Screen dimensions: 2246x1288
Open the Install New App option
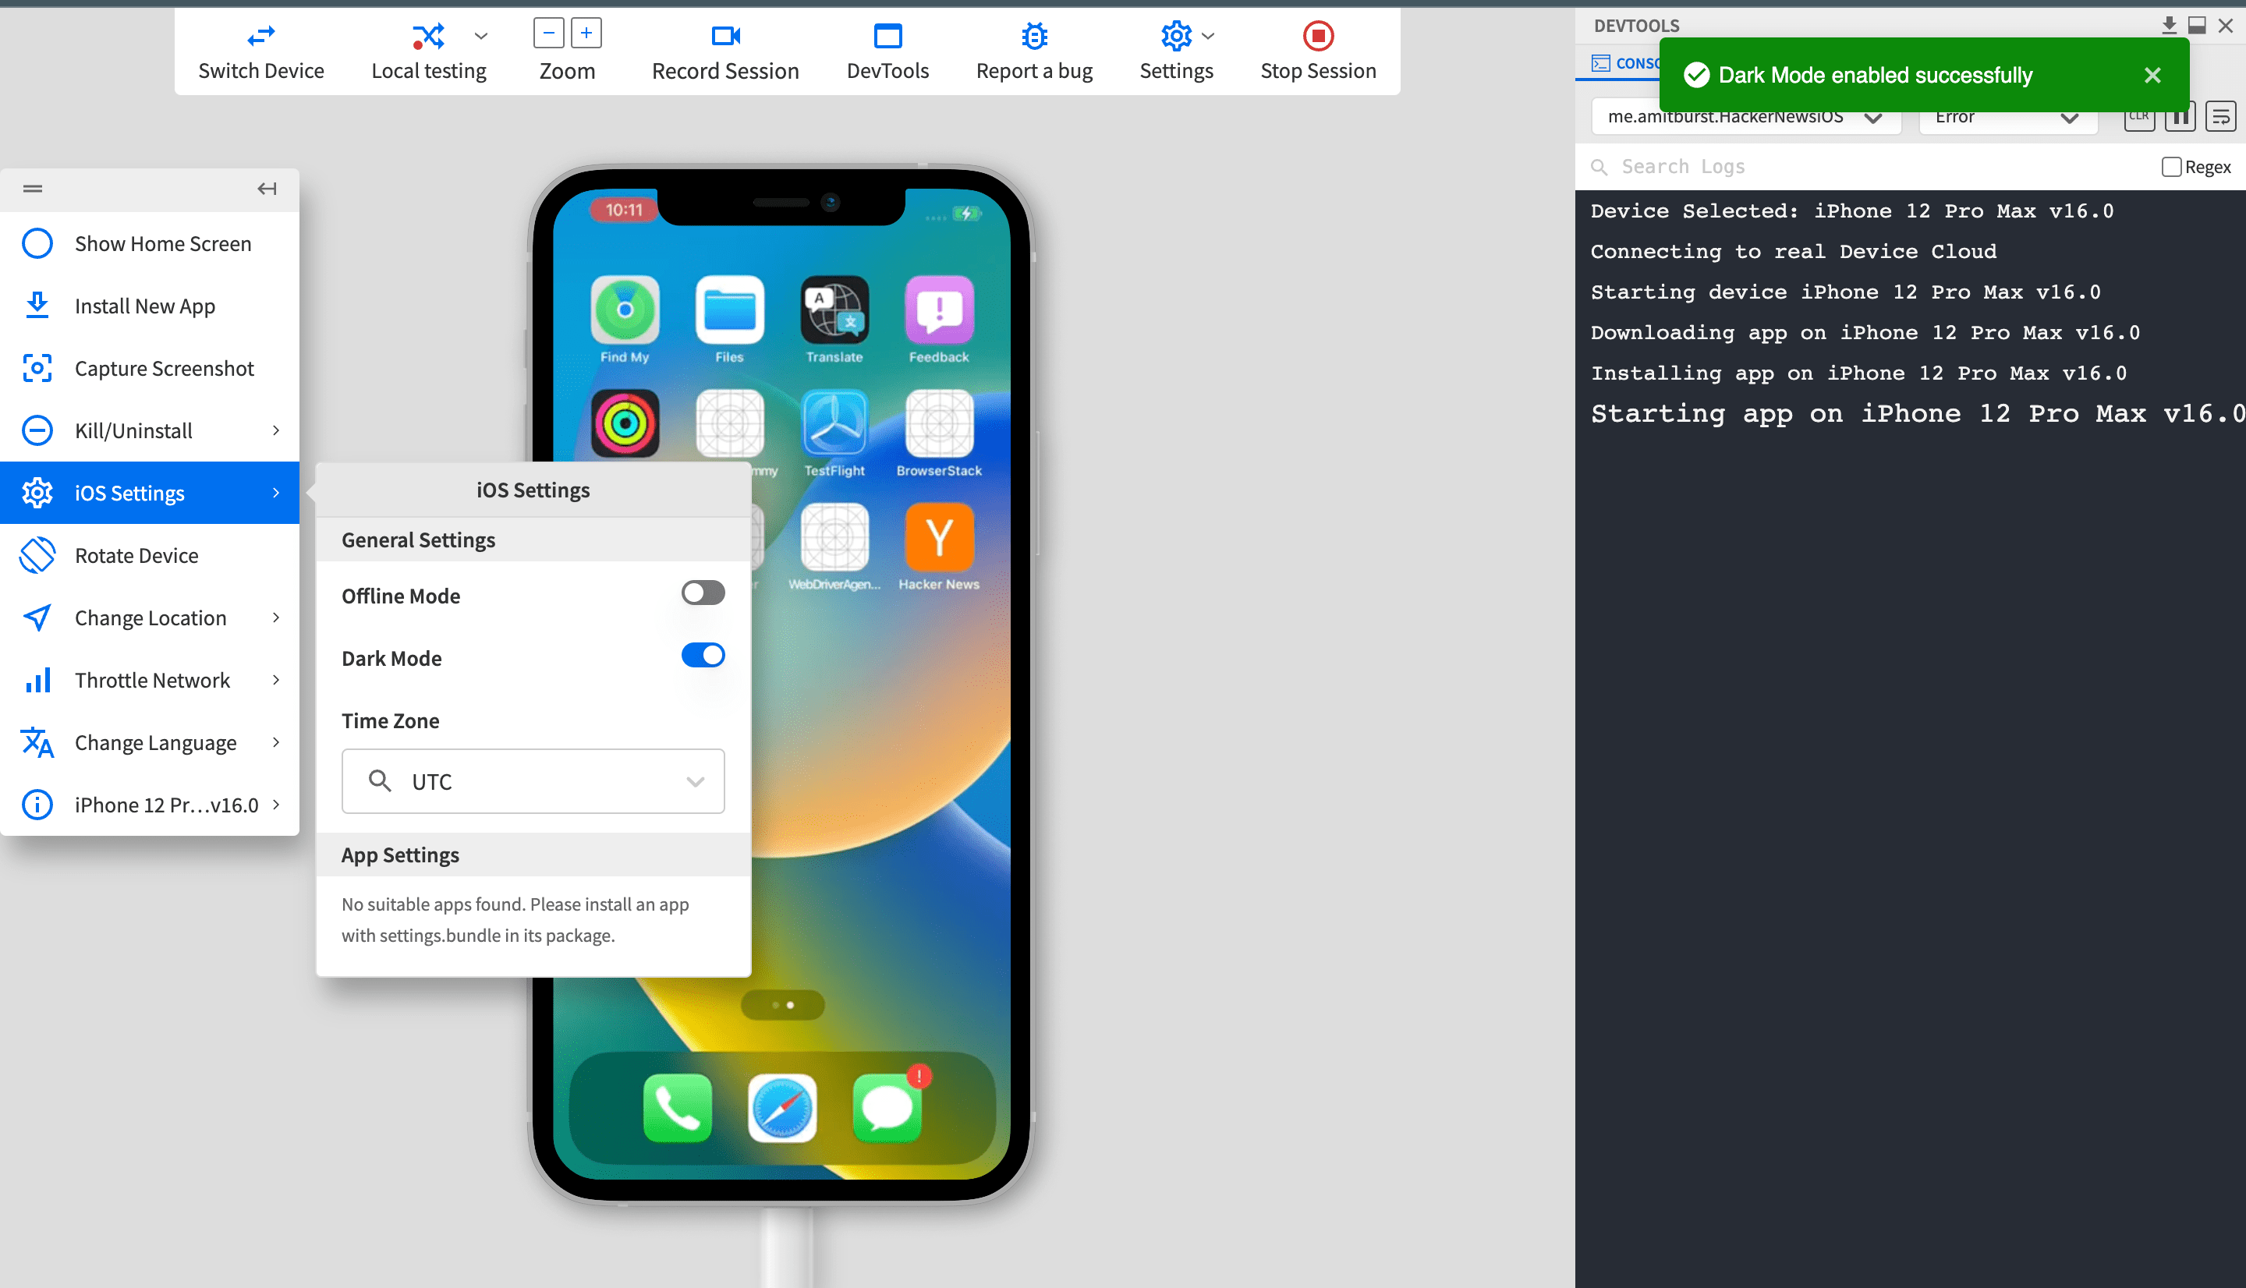pos(144,305)
